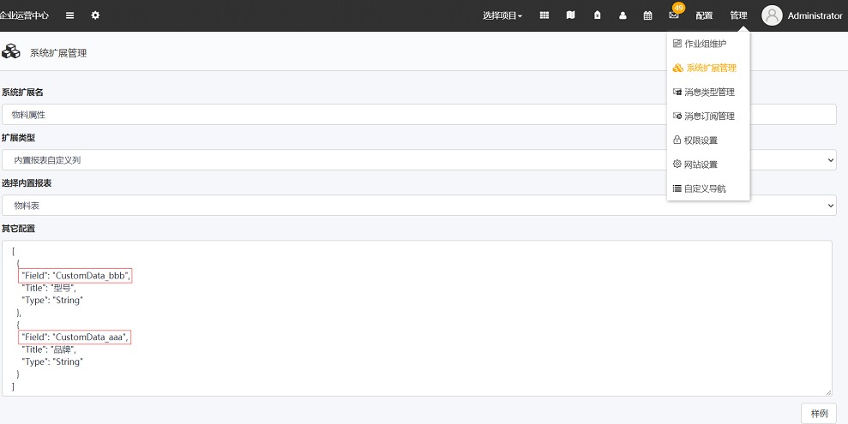
Task: Click the user profile icon in navbar
Action: coord(622,15)
